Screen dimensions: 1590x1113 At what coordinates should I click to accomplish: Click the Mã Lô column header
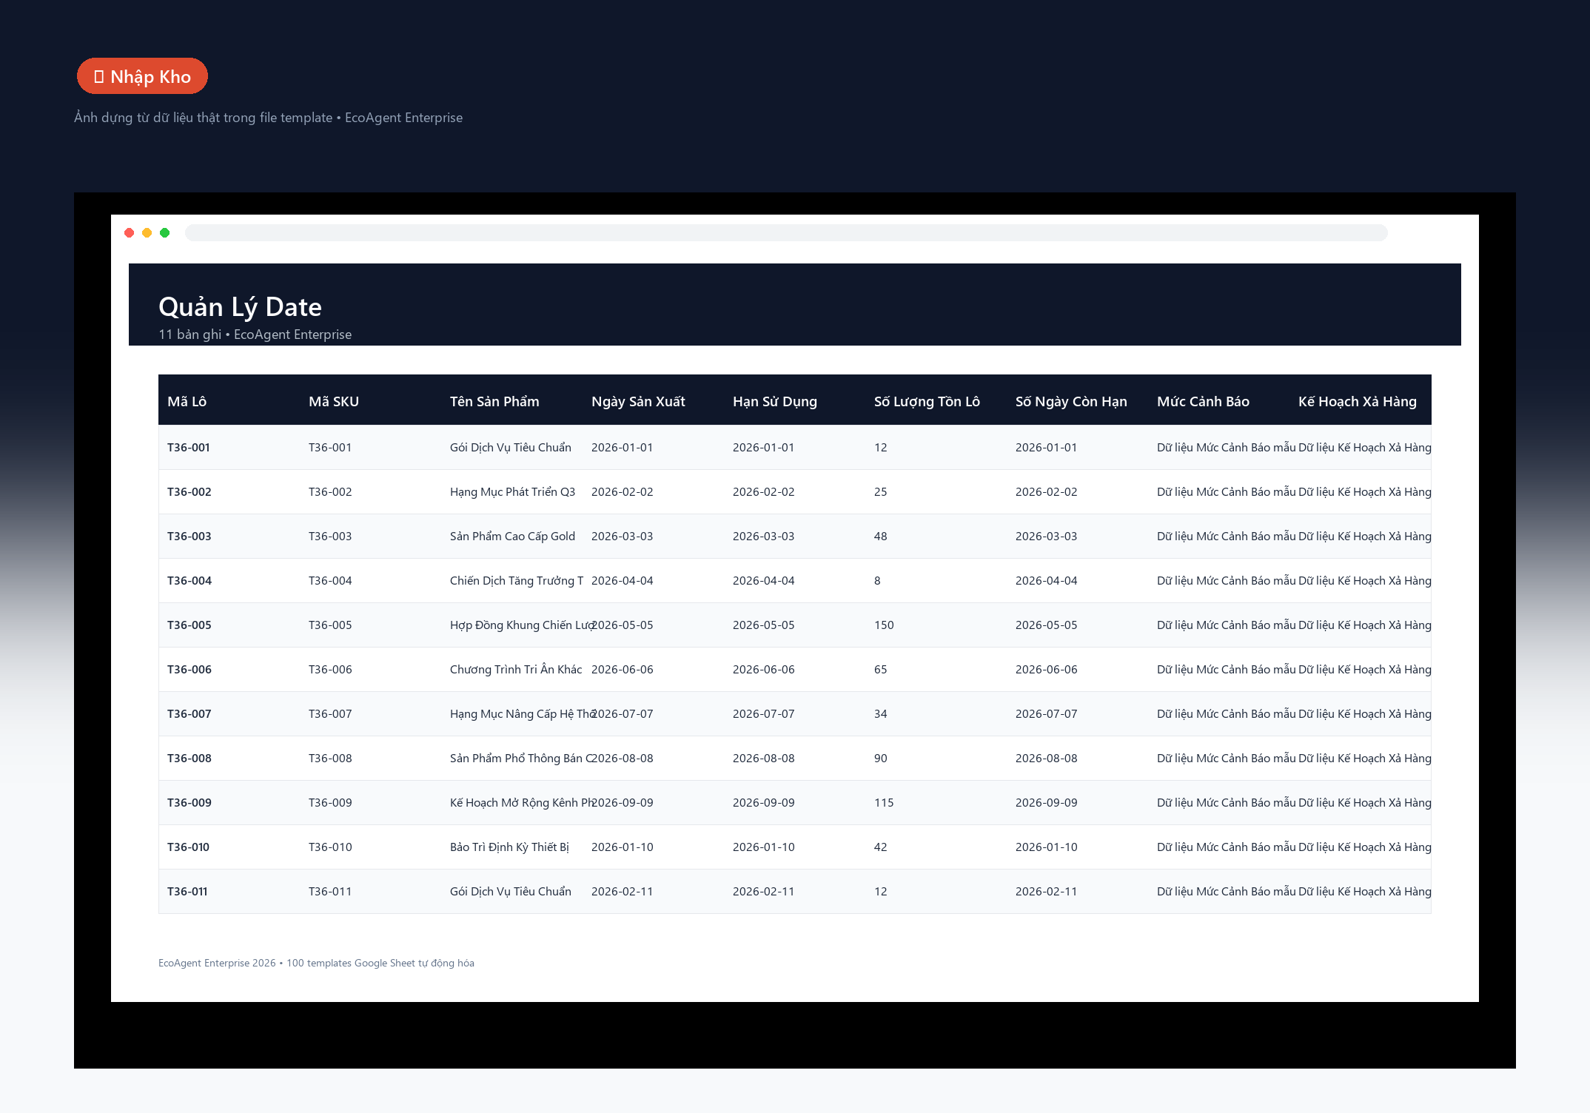pyautogui.click(x=187, y=401)
